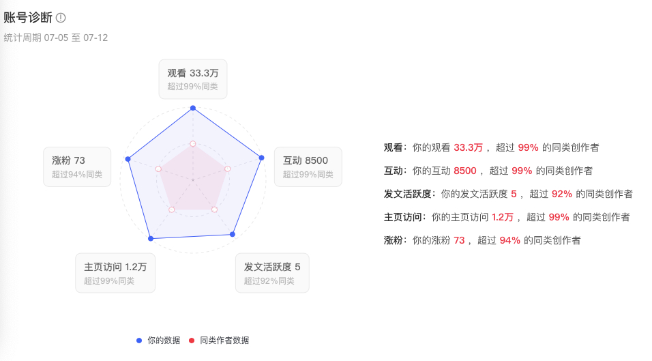652x361 pixels.
Task: Open the info icon beside 账号诊断
Action: coord(61,18)
